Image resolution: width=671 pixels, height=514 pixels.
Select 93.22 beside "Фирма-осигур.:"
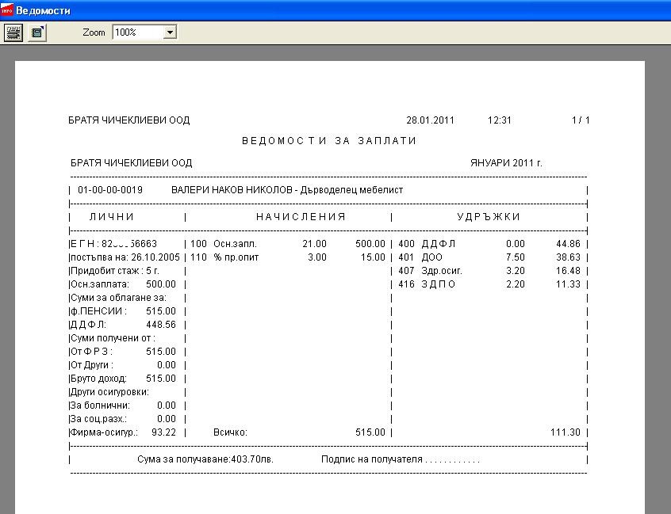point(164,432)
